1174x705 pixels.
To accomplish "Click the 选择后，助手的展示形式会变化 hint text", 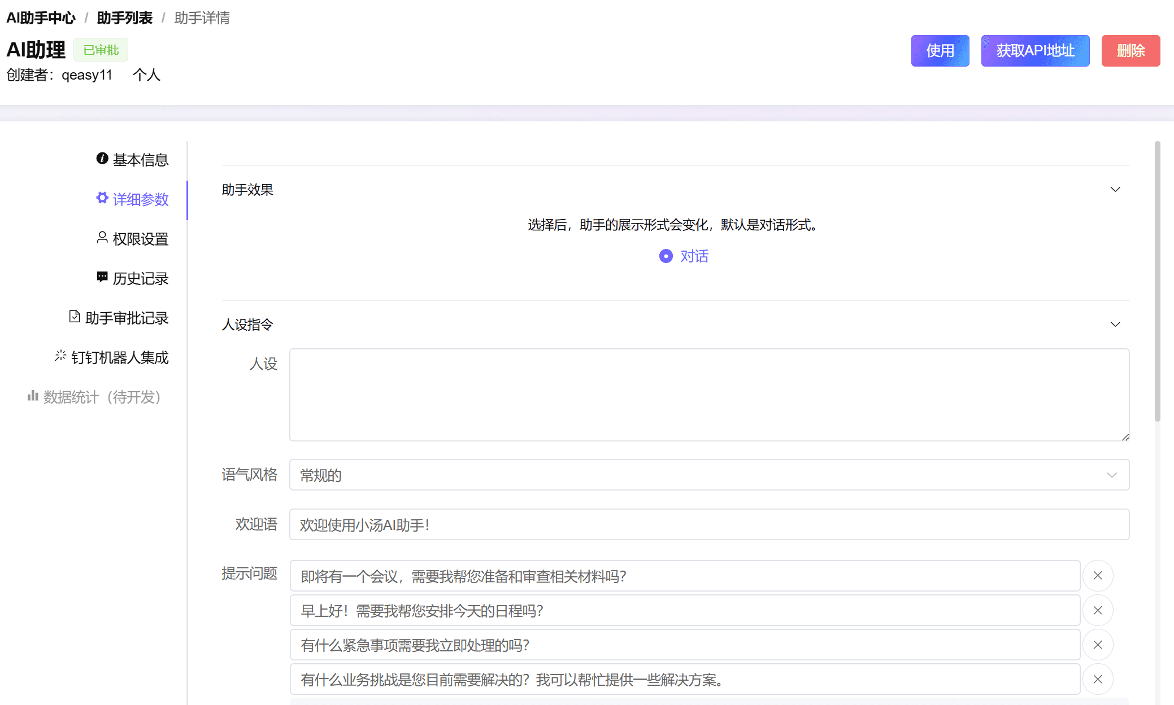I will pyautogui.click(x=675, y=225).
